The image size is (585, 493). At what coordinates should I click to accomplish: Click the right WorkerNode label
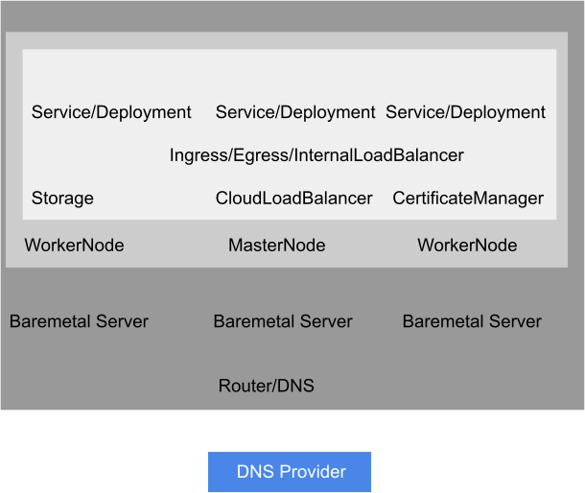(x=467, y=246)
